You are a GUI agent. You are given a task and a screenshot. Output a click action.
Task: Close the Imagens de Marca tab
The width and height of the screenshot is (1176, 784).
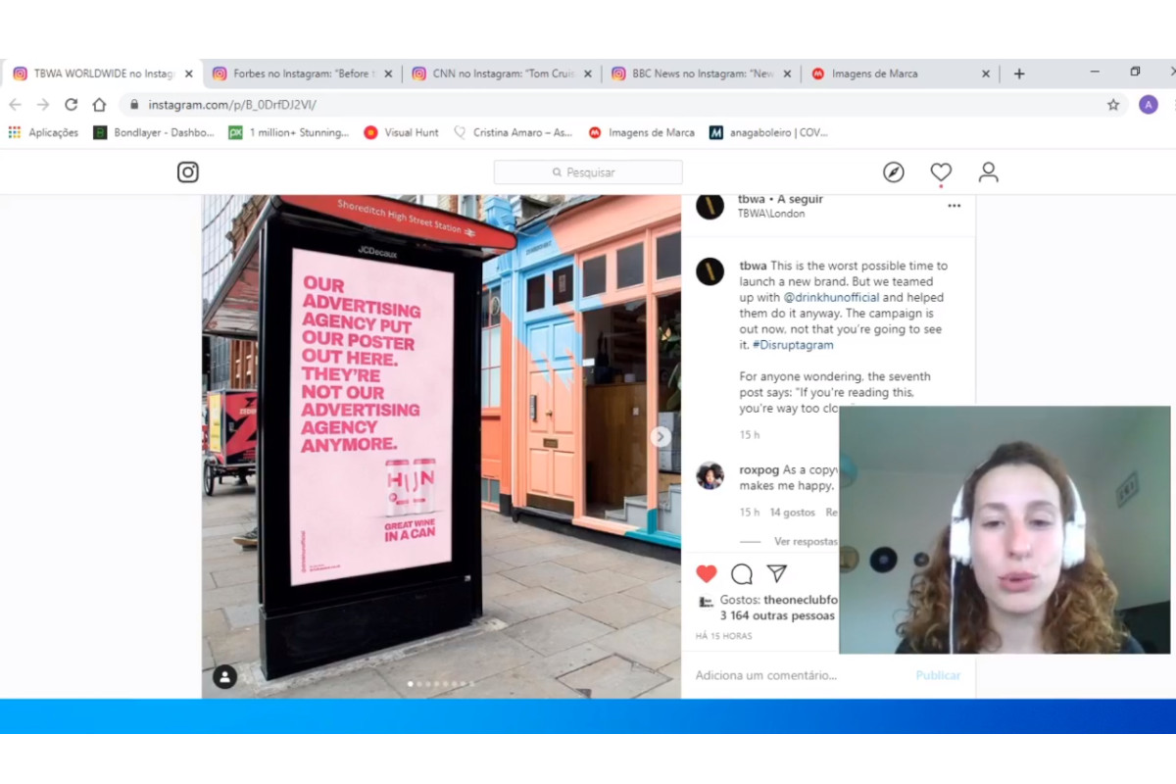click(986, 73)
